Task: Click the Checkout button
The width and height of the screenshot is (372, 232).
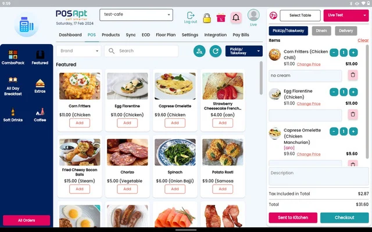Action: pyautogui.click(x=344, y=217)
